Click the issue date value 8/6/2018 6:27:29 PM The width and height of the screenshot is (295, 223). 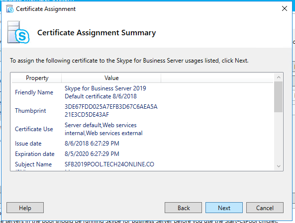92,144
